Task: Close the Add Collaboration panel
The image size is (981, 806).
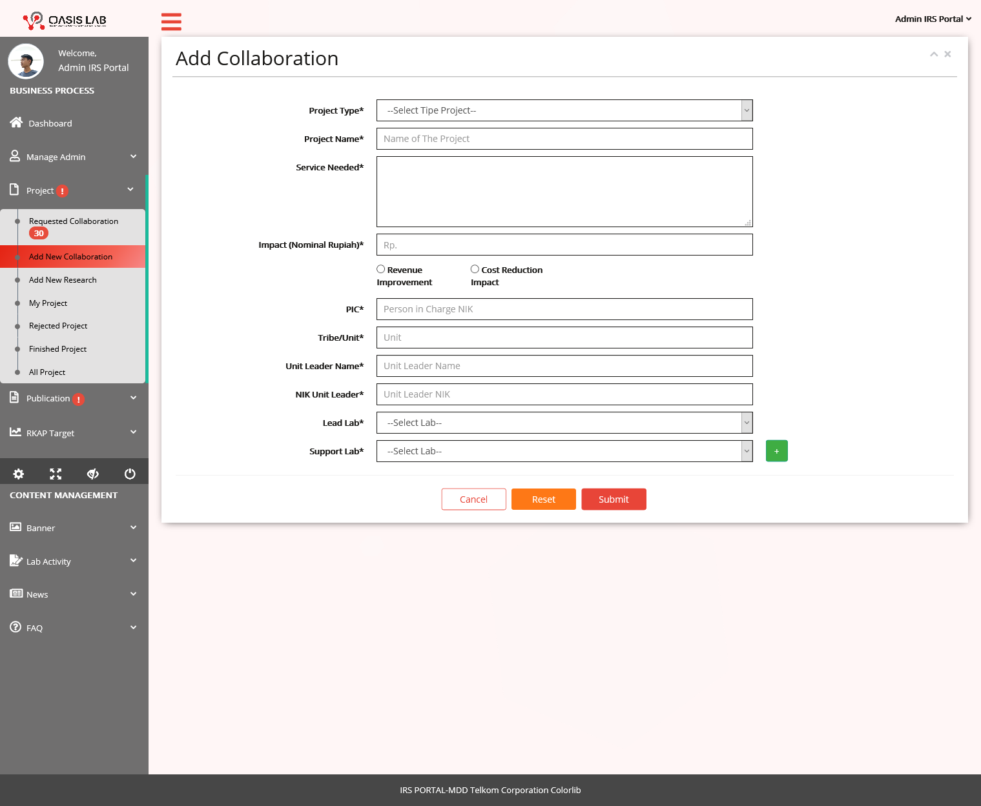Action: [x=947, y=54]
